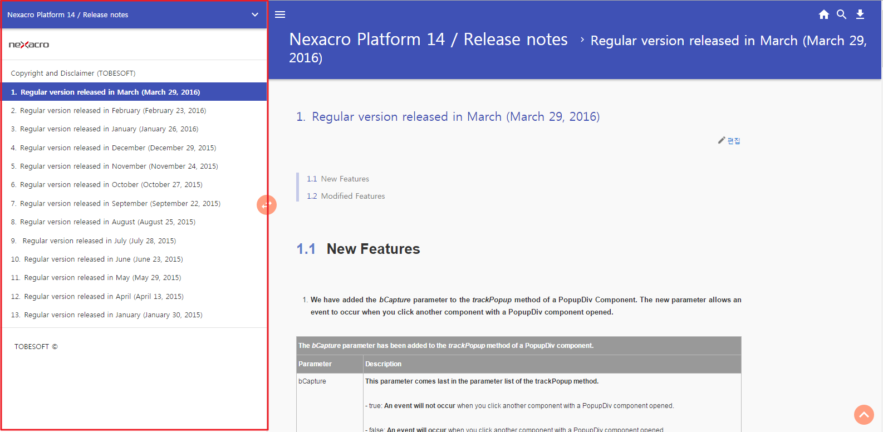Open Copyright and Disclaimer (TOBESOFT) page

pos(73,73)
